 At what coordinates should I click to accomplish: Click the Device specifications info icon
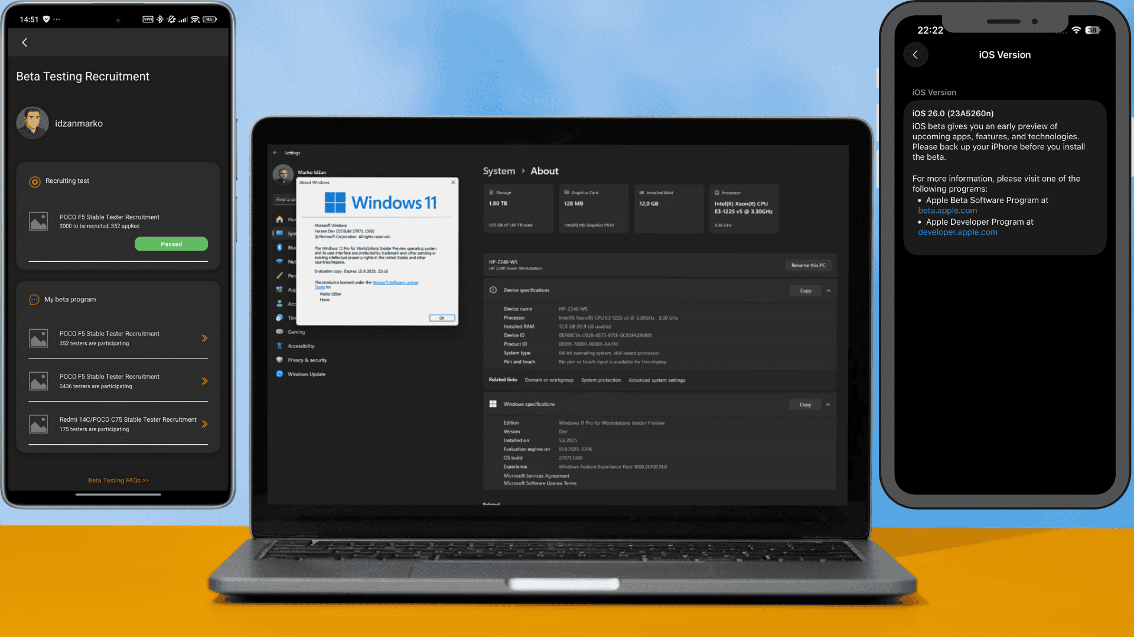[493, 290]
